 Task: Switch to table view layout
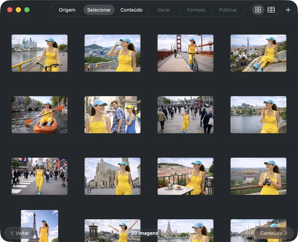click(x=270, y=10)
